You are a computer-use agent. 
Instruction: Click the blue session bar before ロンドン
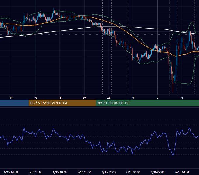point(14,103)
